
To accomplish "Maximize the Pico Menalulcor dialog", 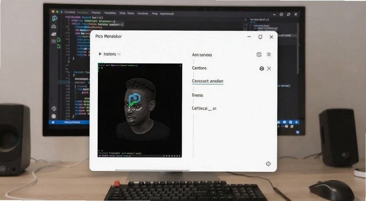I will tap(260, 37).
